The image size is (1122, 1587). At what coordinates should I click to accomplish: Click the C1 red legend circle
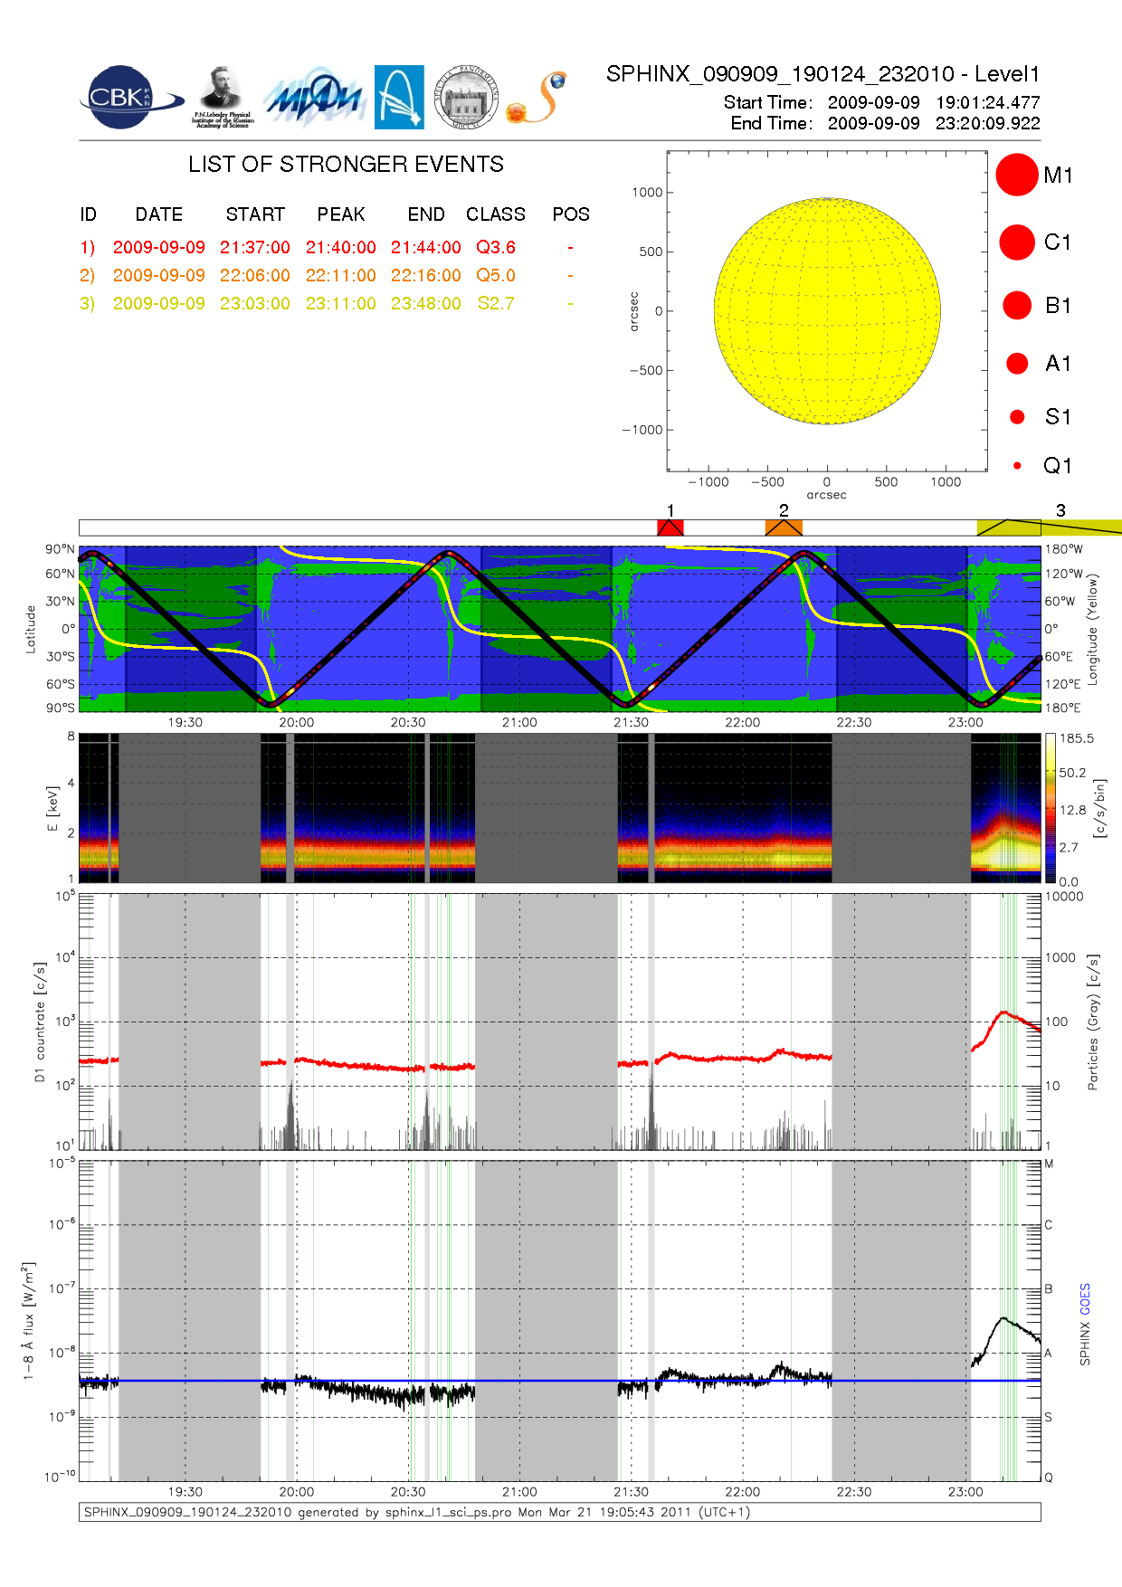[1017, 242]
